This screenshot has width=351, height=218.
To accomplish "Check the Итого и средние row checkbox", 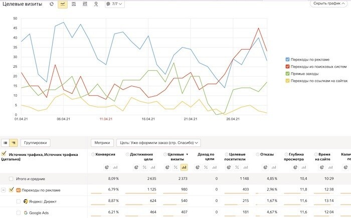I will (x=11, y=178).
